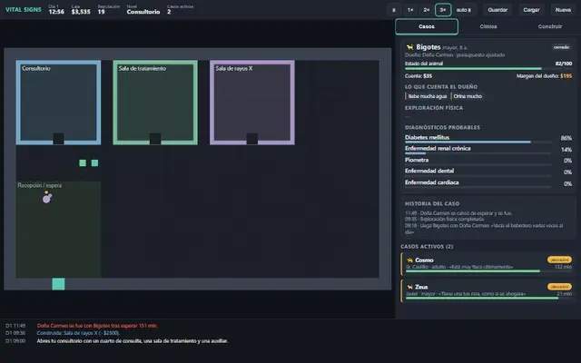This screenshot has height=363, width=581.
Task: Open the Clínica tab
Action: 488,26
